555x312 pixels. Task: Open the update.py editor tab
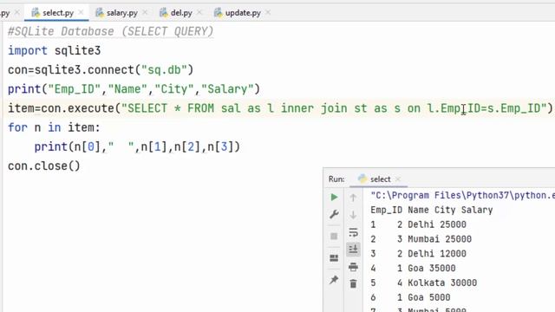point(243,13)
